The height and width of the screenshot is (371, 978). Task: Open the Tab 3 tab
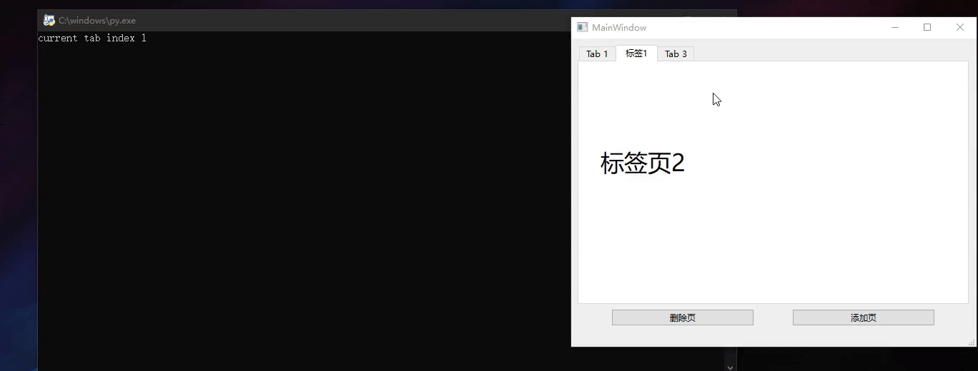click(x=676, y=54)
